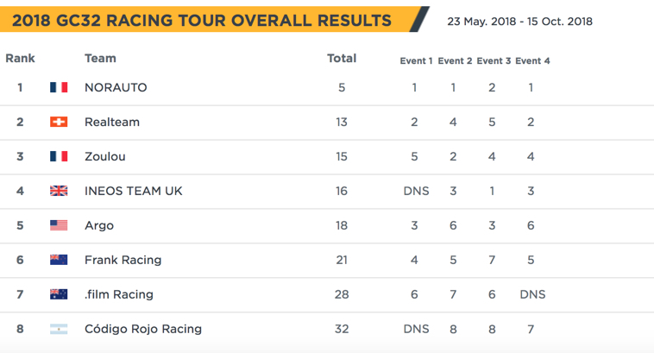The image size is (654, 353).
Task: Click the Argentina flag for Código Rojo Racing
Action: coord(59,329)
